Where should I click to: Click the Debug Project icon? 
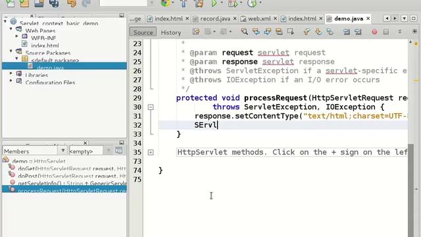tap(232, 3)
